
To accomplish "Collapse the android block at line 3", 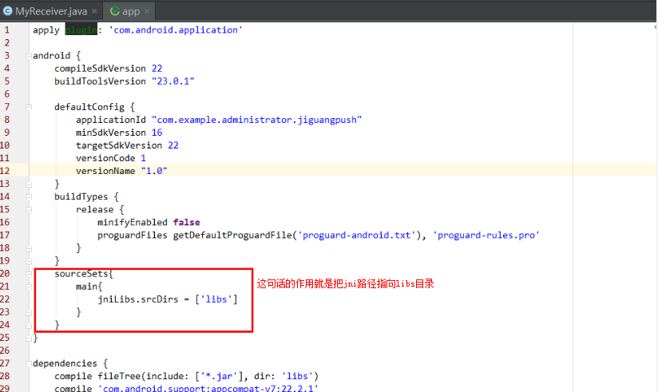I will pos(29,56).
